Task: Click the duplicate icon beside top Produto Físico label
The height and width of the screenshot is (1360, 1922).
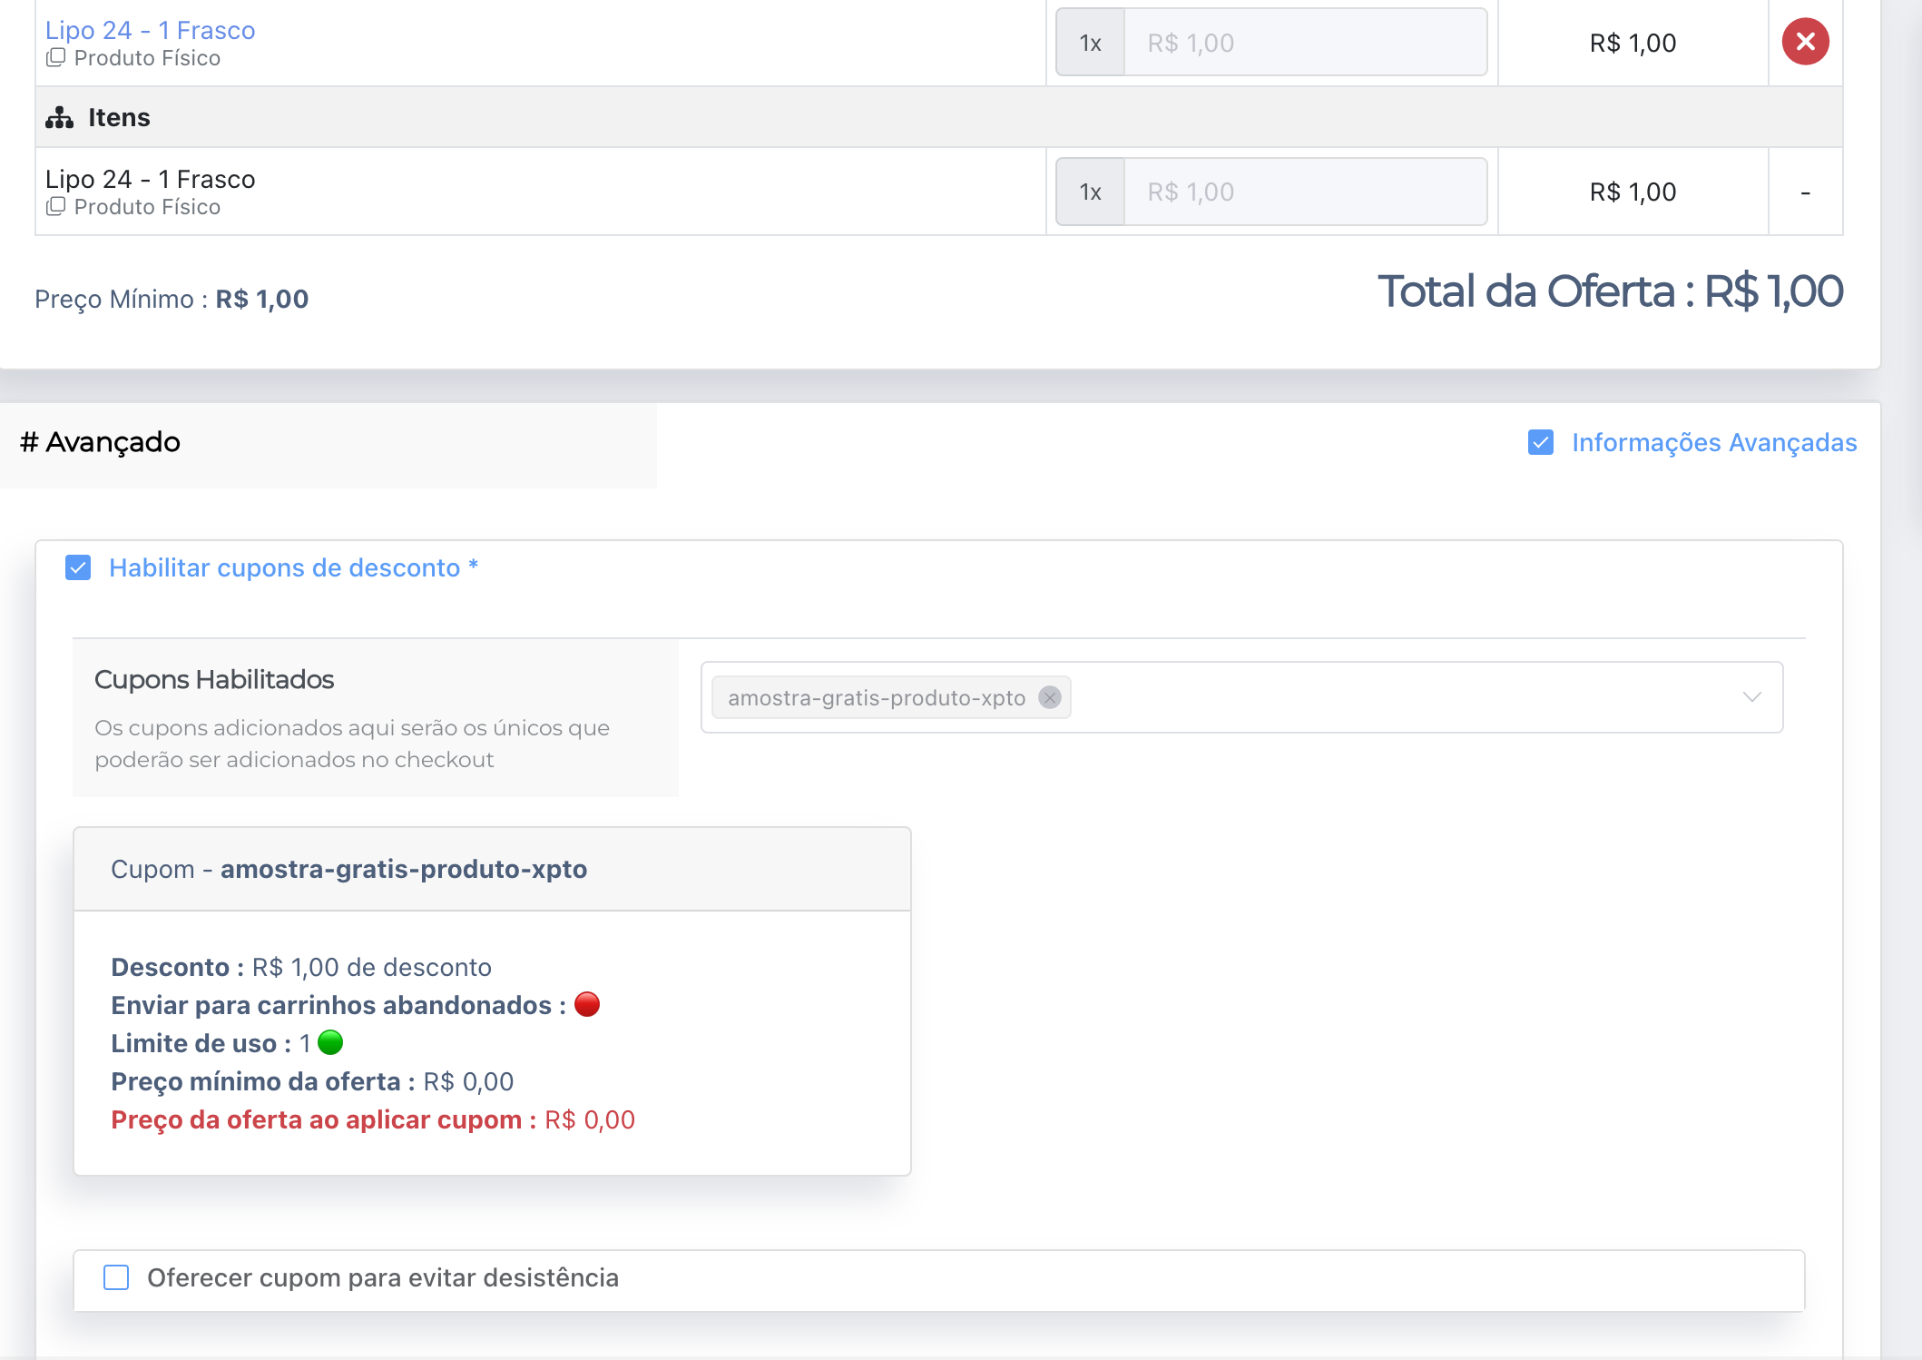Action: (57, 57)
